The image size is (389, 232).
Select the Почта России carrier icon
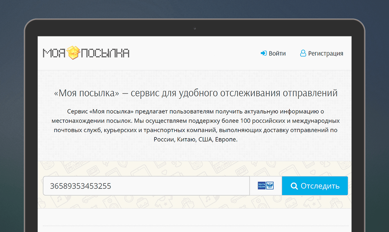point(266,186)
